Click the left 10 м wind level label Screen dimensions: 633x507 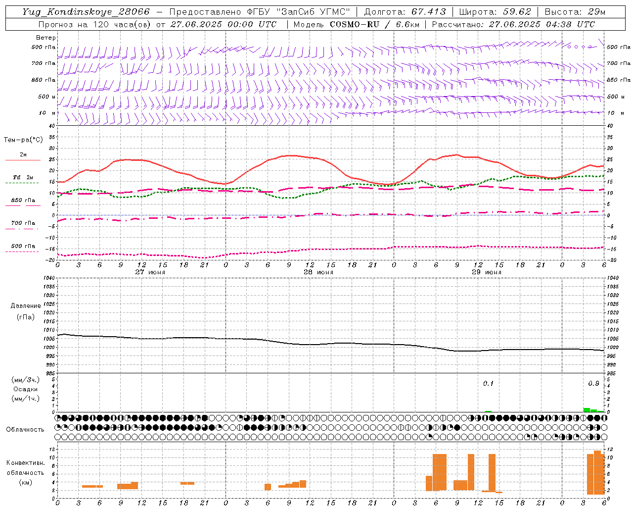(47, 113)
